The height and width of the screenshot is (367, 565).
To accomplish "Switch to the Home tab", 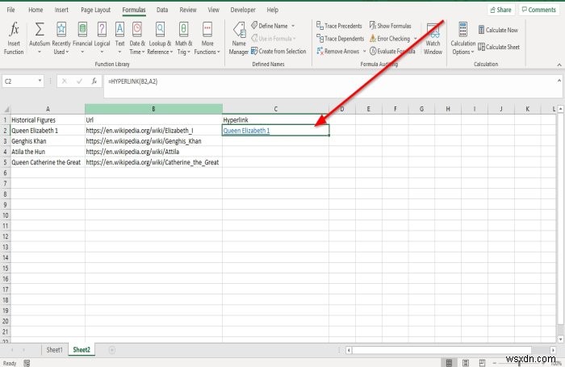I will pos(36,10).
